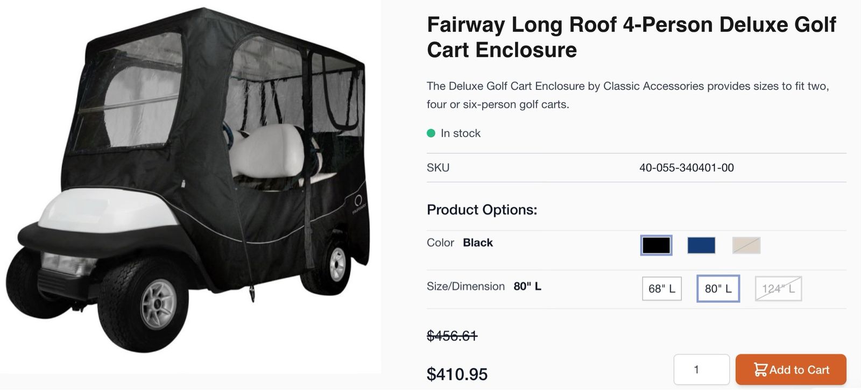861x390 pixels.
Task: Click the strikethrough price $456.61
Action: point(452,336)
